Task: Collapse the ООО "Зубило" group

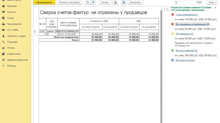Action: 35,31
